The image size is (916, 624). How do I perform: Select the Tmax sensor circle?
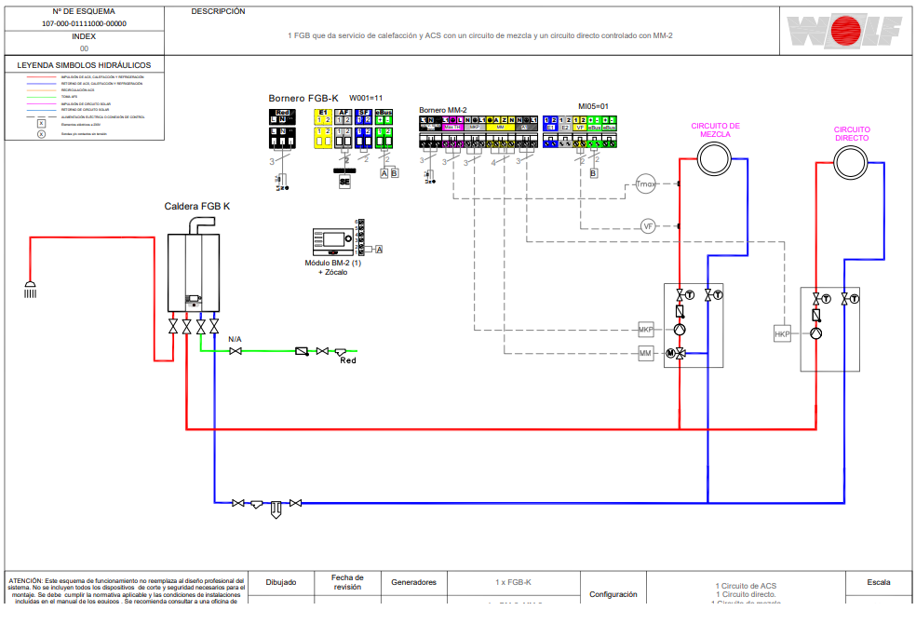[645, 184]
